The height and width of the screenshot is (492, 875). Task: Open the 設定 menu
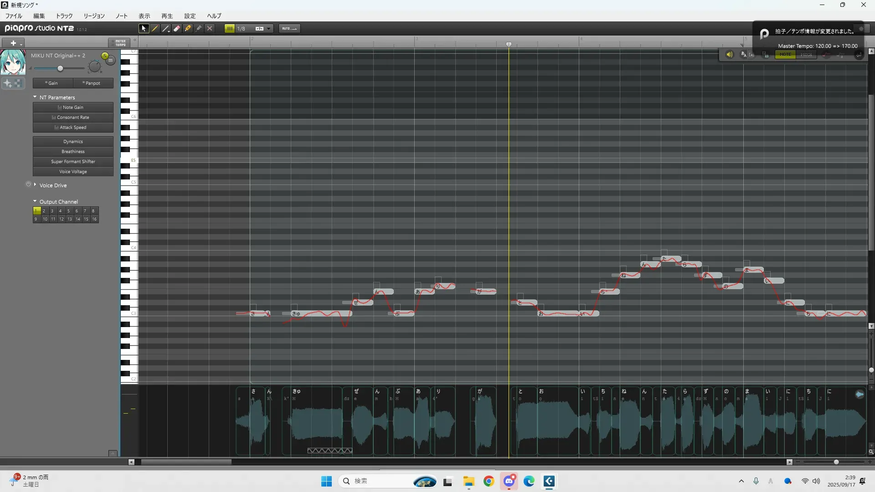190,15
